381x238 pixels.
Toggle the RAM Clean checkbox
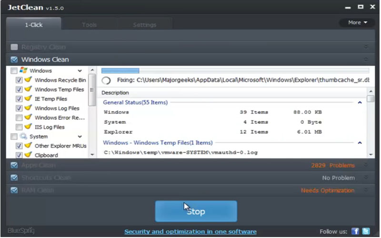pyautogui.click(x=14, y=190)
